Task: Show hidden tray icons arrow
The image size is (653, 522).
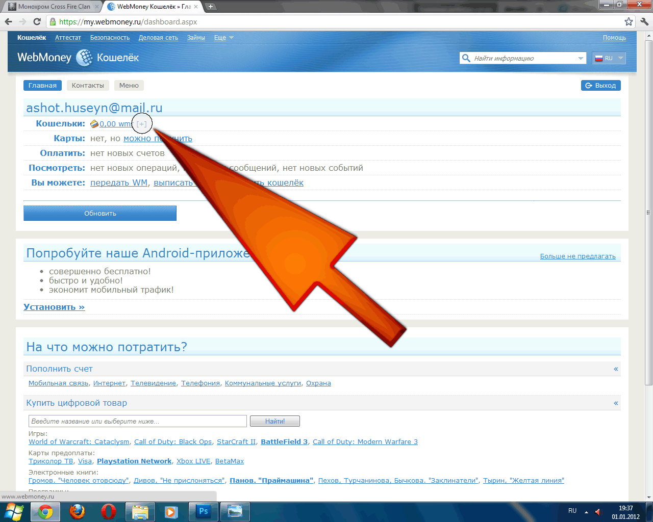Action: tap(586, 512)
